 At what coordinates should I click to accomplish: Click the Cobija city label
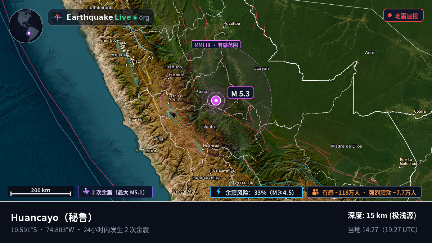click(x=420, y=111)
